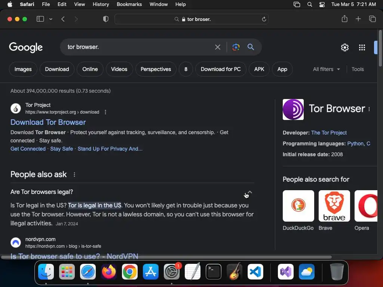Select Opera related search thumbnail
Viewport: 383px width, 287px height.
coord(366,206)
